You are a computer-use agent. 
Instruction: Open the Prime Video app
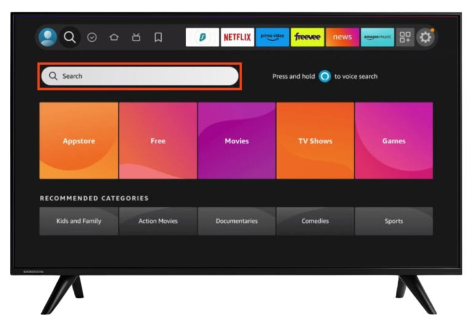pos(272,38)
